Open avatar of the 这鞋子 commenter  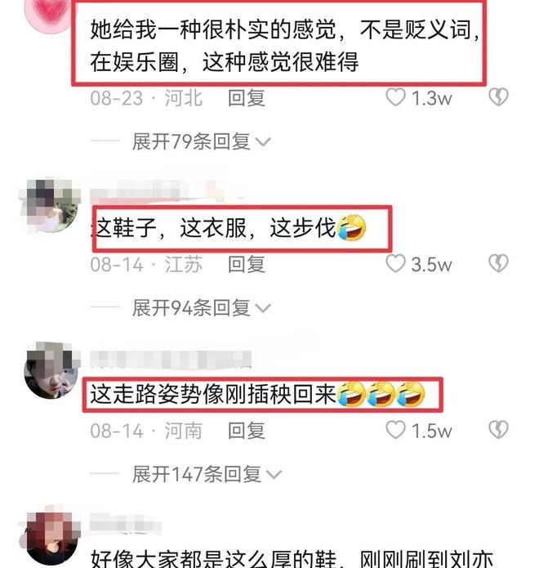point(50,205)
